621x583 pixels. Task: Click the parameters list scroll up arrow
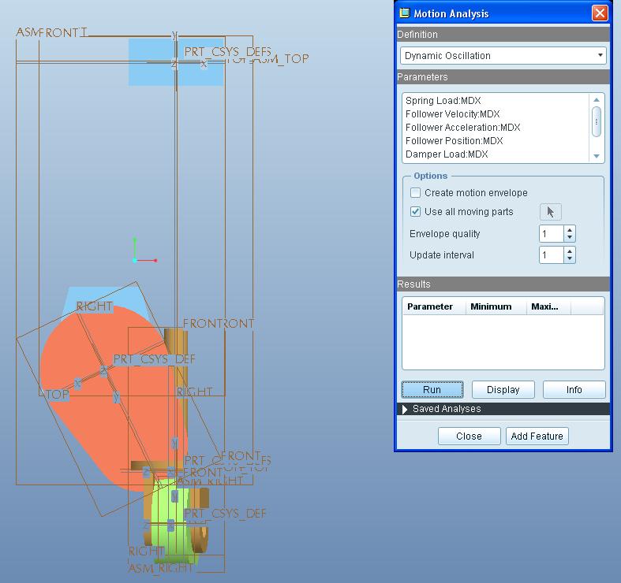coord(597,100)
